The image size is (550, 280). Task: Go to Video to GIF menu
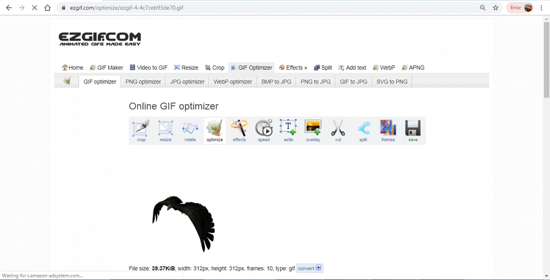coord(149,67)
